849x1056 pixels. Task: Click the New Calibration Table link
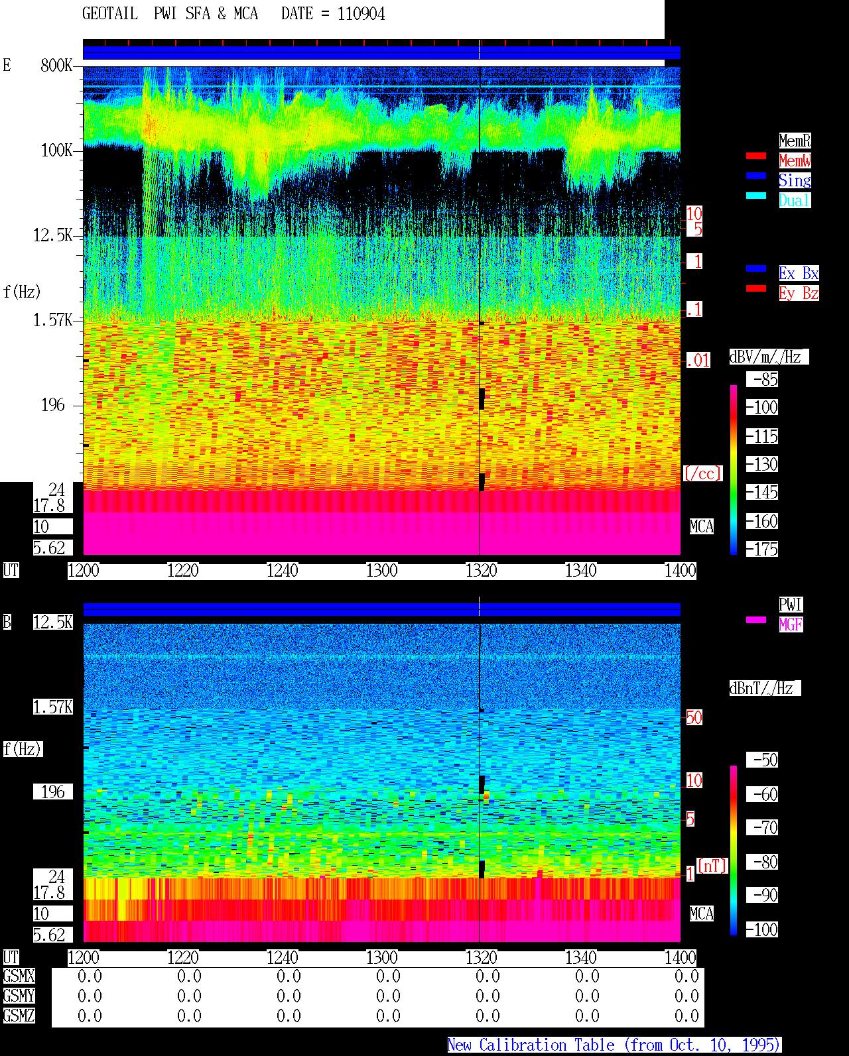point(614,1045)
